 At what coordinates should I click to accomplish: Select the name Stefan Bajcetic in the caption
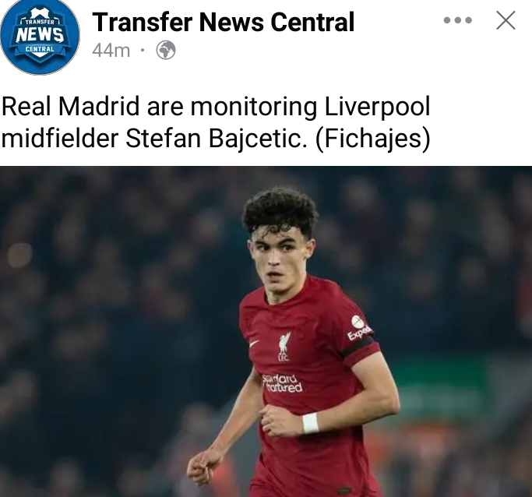point(217,139)
